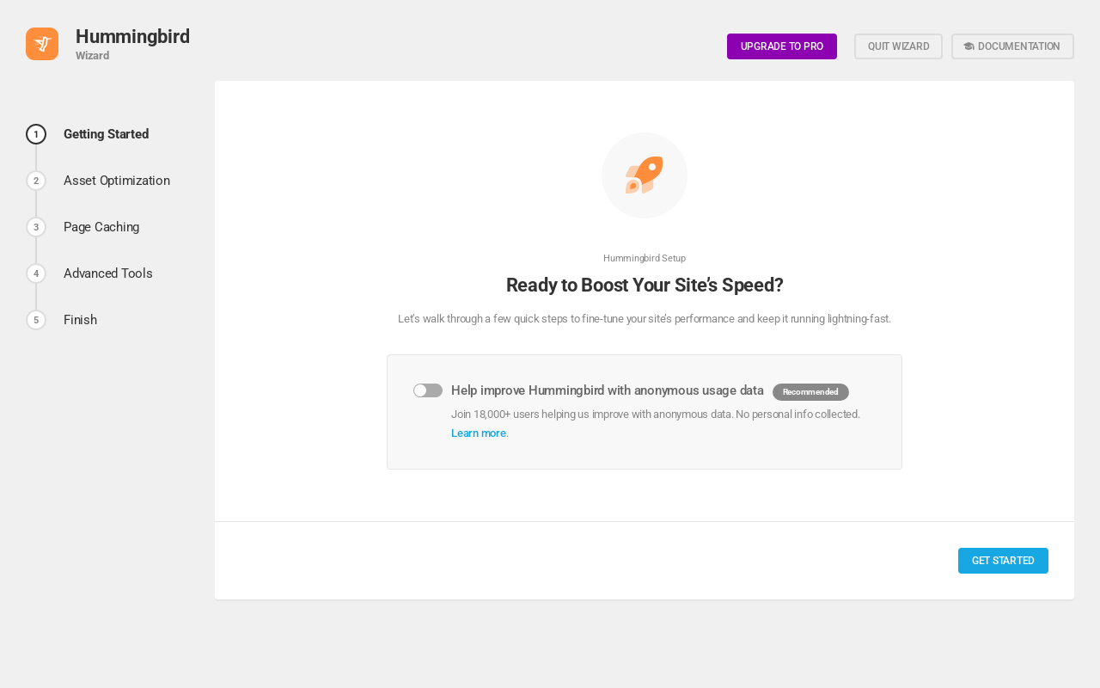
Task: Click the graduation cap Documentation icon
Action: click(x=969, y=46)
